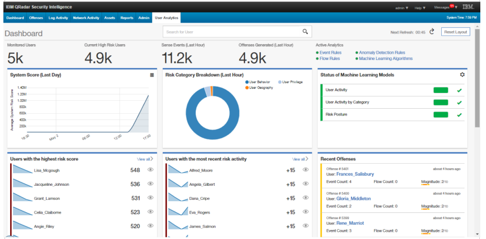Toggle watch eye for Eva_Rogers
The height and width of the screenshot is (239, 486).
306,212
